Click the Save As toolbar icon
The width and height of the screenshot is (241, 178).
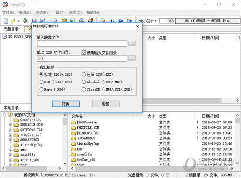[42, 21]
